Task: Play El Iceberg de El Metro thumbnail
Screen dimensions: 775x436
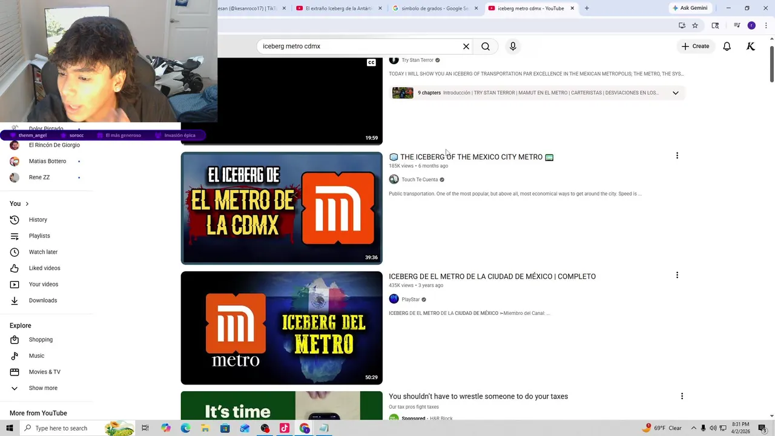Action: 282,208
